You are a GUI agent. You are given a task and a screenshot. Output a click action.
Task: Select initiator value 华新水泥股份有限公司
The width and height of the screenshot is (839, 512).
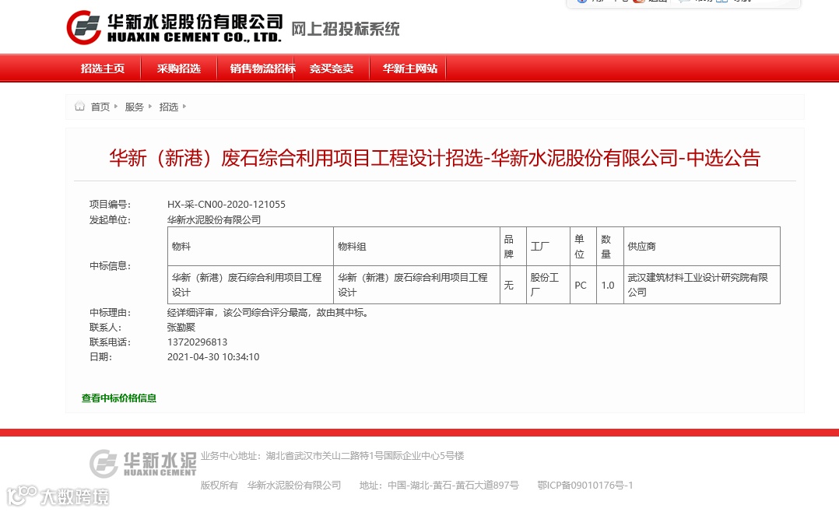click(x=214, y=220)
